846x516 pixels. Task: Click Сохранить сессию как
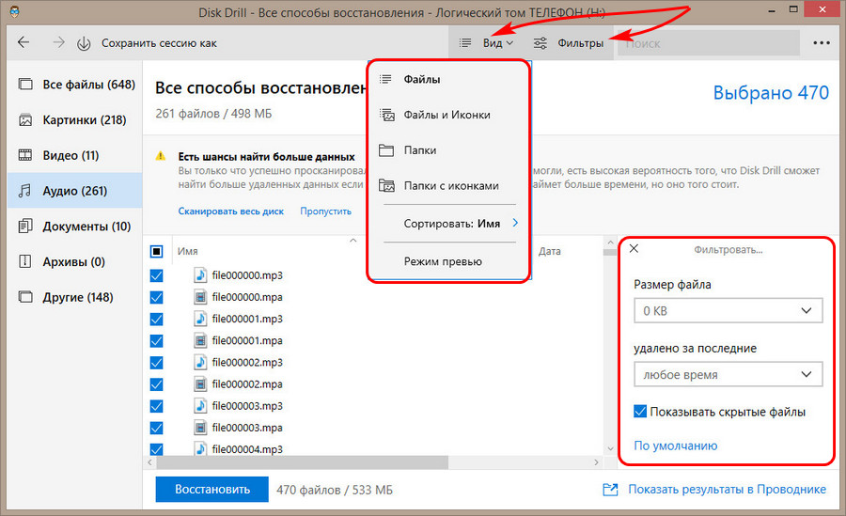[159, 43]
